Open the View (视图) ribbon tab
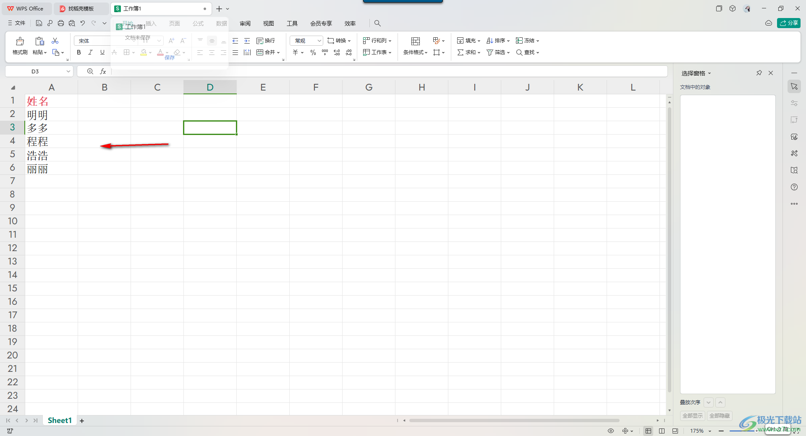Image resolution: width=806 pixels, height=436 pixels. point(269,23)
